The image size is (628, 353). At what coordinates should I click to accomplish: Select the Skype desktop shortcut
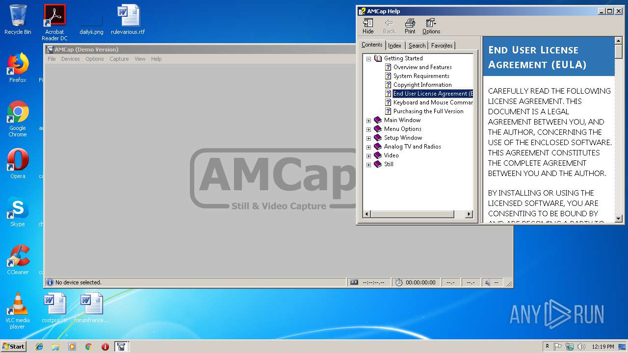click(x=18, y=212)
